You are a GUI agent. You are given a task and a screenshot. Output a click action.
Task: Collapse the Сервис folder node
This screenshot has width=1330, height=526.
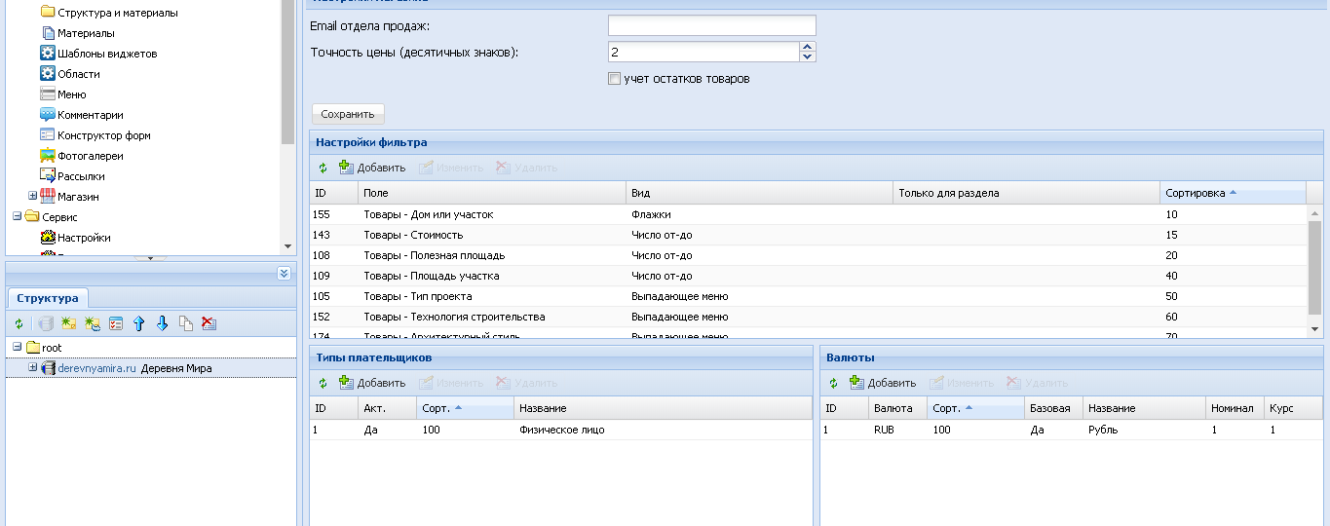pos(17,217)
